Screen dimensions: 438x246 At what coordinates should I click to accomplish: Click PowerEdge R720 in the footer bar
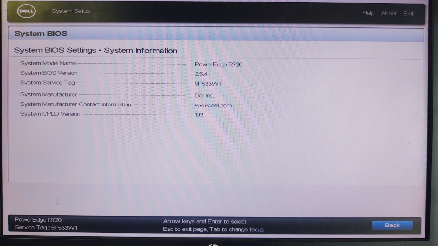(38, 220)
